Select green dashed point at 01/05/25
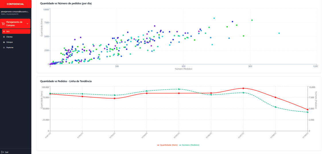This screenshot has height=154, width=324. click(x=179, y=89)
